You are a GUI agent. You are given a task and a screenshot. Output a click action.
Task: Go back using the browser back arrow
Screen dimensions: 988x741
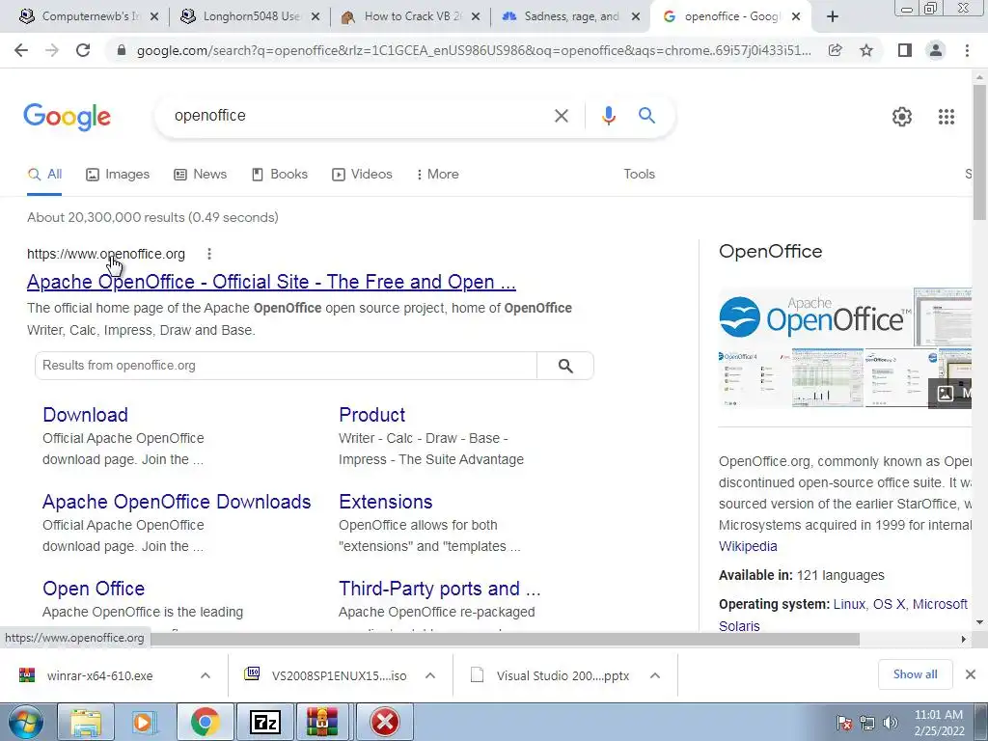(21, 50)
